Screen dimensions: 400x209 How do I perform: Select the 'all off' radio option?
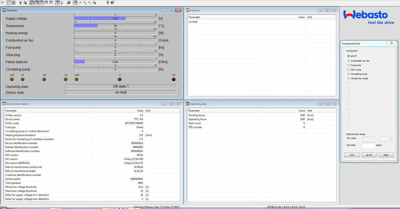[x=348, y=56]
